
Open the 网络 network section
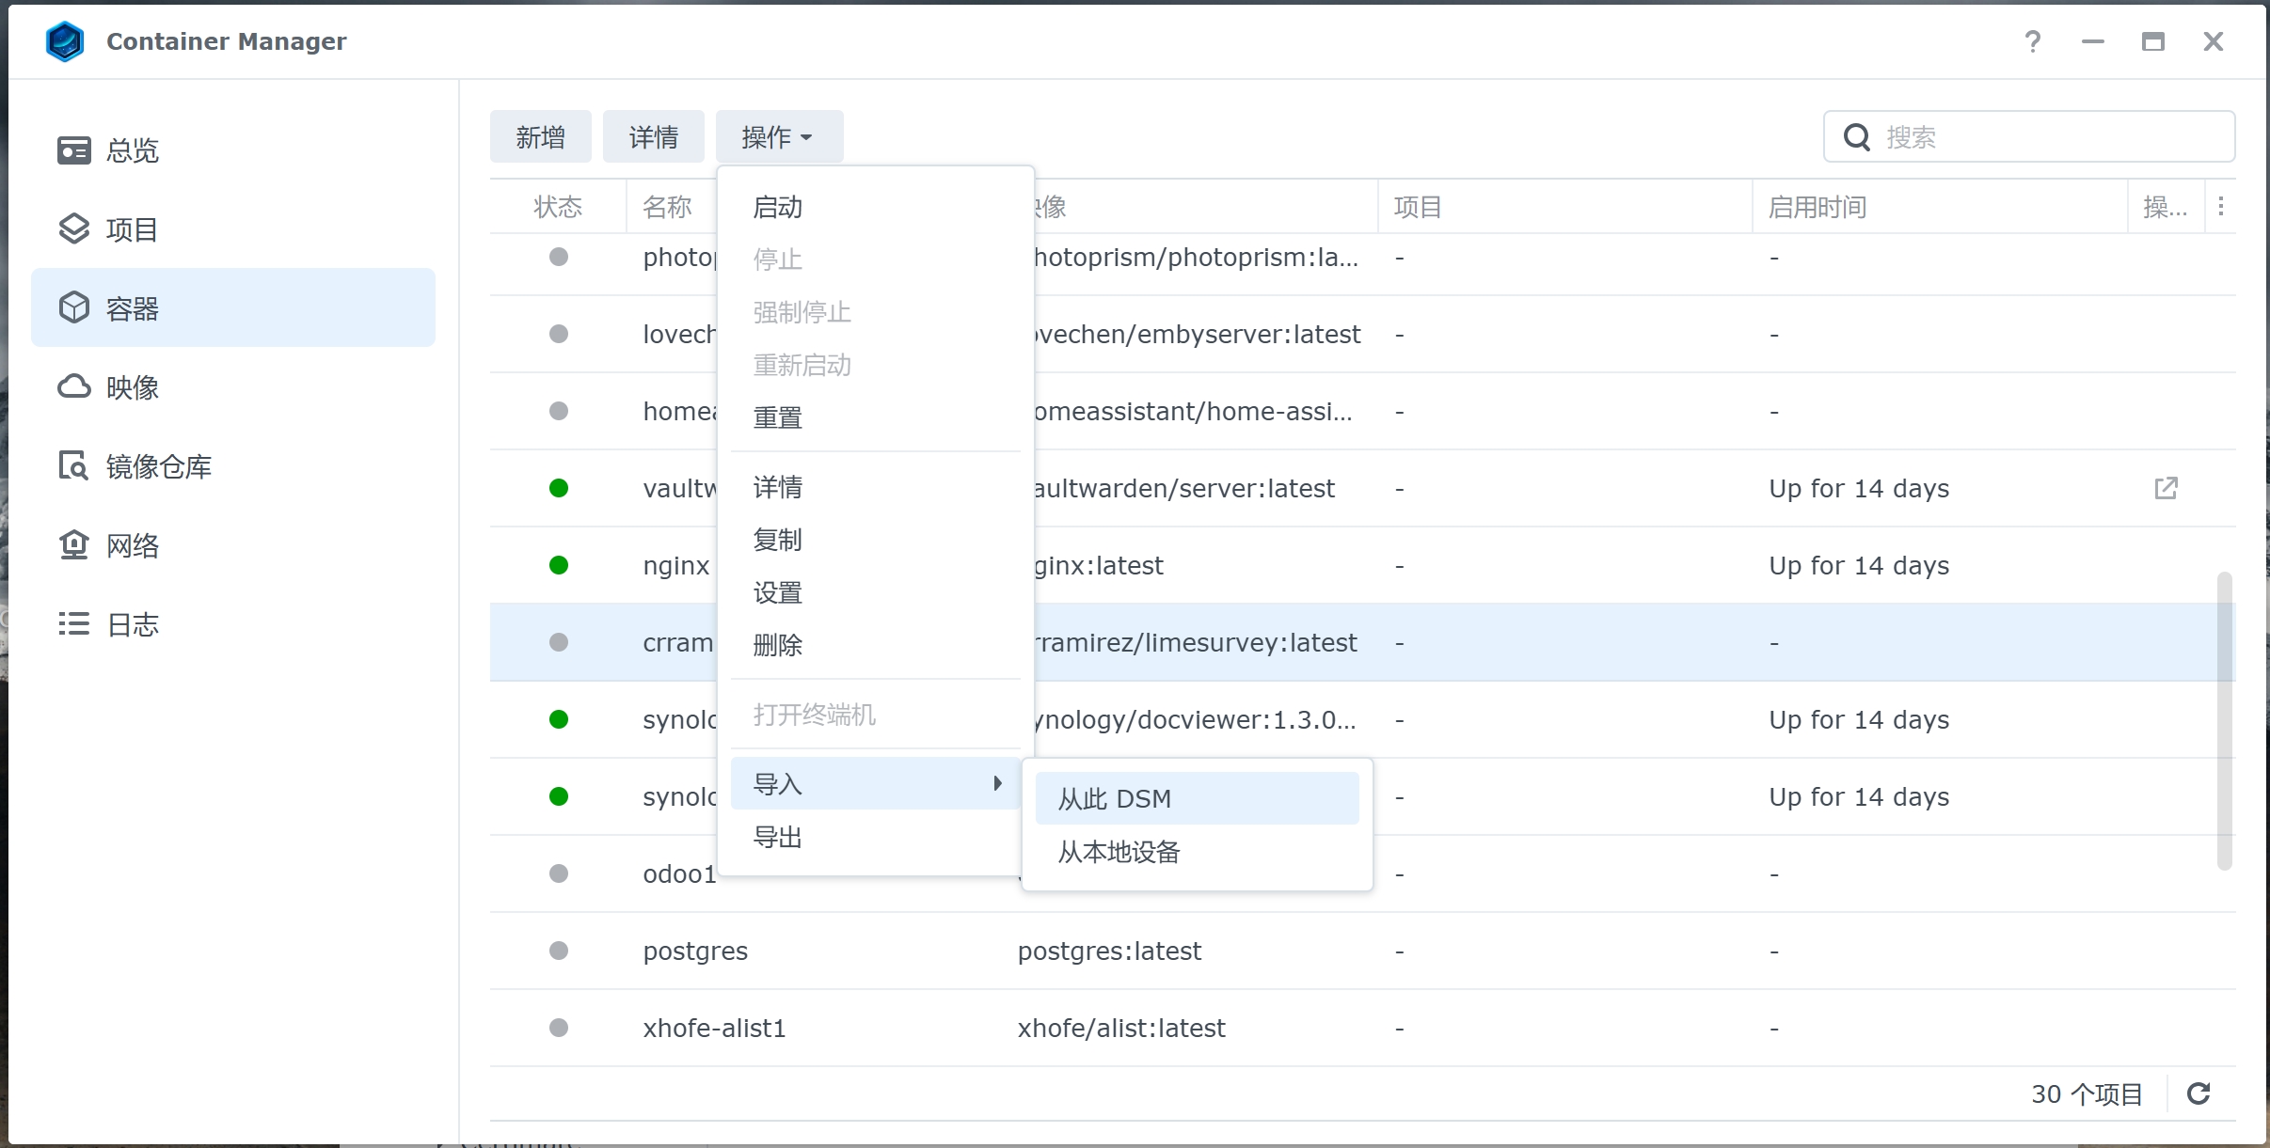pos(132,545)
